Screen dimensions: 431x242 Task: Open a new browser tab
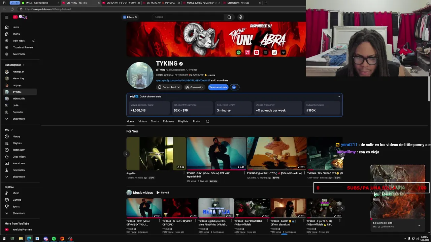[x=266, y=3]
